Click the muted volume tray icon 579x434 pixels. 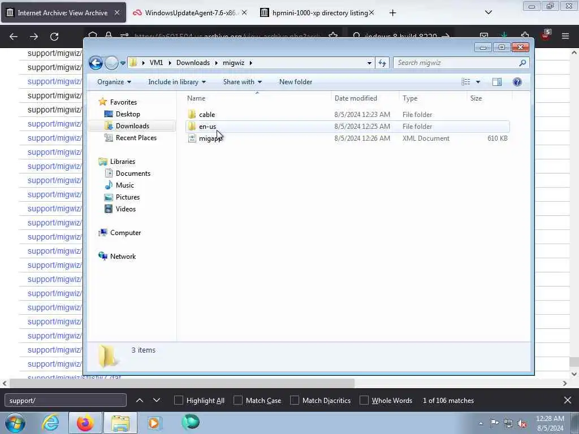tap(522, 424)
